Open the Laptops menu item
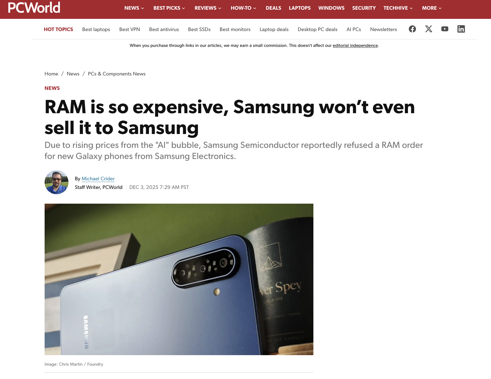Image resolution: width=491 pixels, height=379 pixels. (x=300, y=8)
